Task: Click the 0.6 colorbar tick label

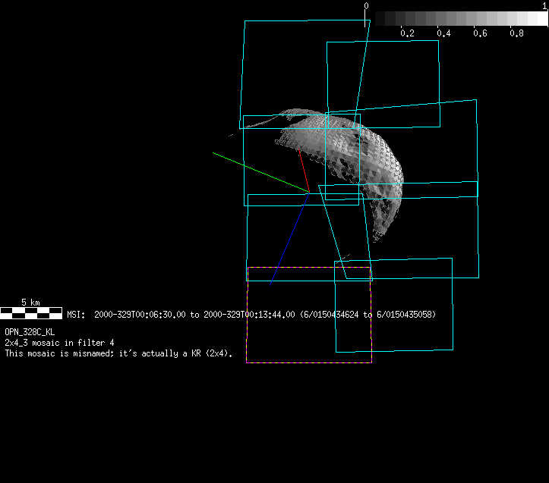Action: click(x=480, y=33)
